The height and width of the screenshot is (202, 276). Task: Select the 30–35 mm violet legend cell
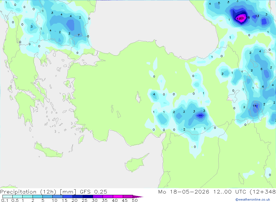pos(98,196)
